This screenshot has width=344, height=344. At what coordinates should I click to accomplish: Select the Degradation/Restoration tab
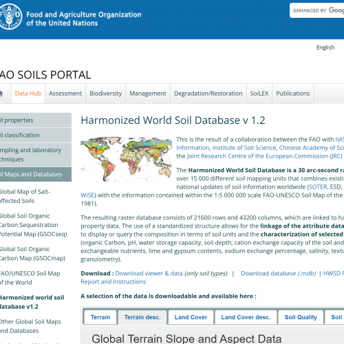(x=208, y=94)
